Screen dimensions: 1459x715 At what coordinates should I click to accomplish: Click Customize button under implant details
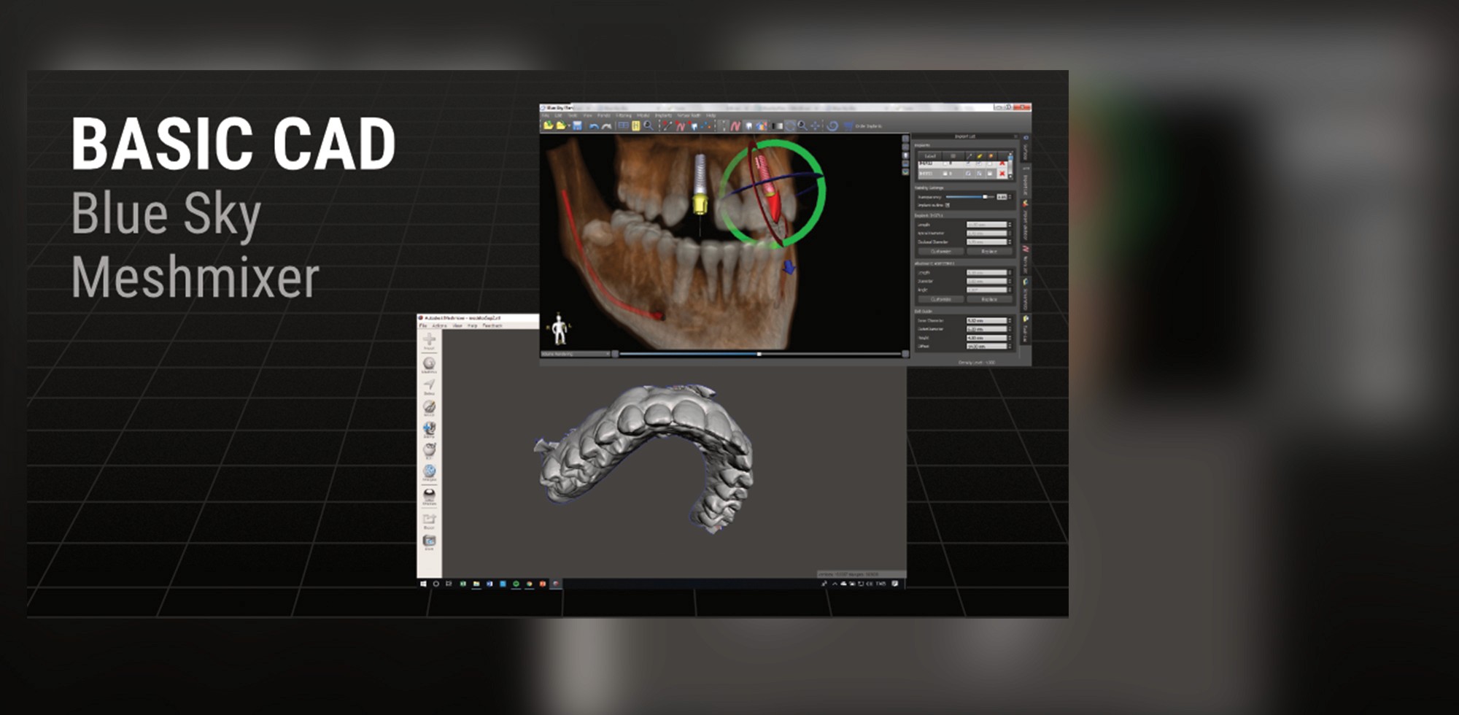940,251
